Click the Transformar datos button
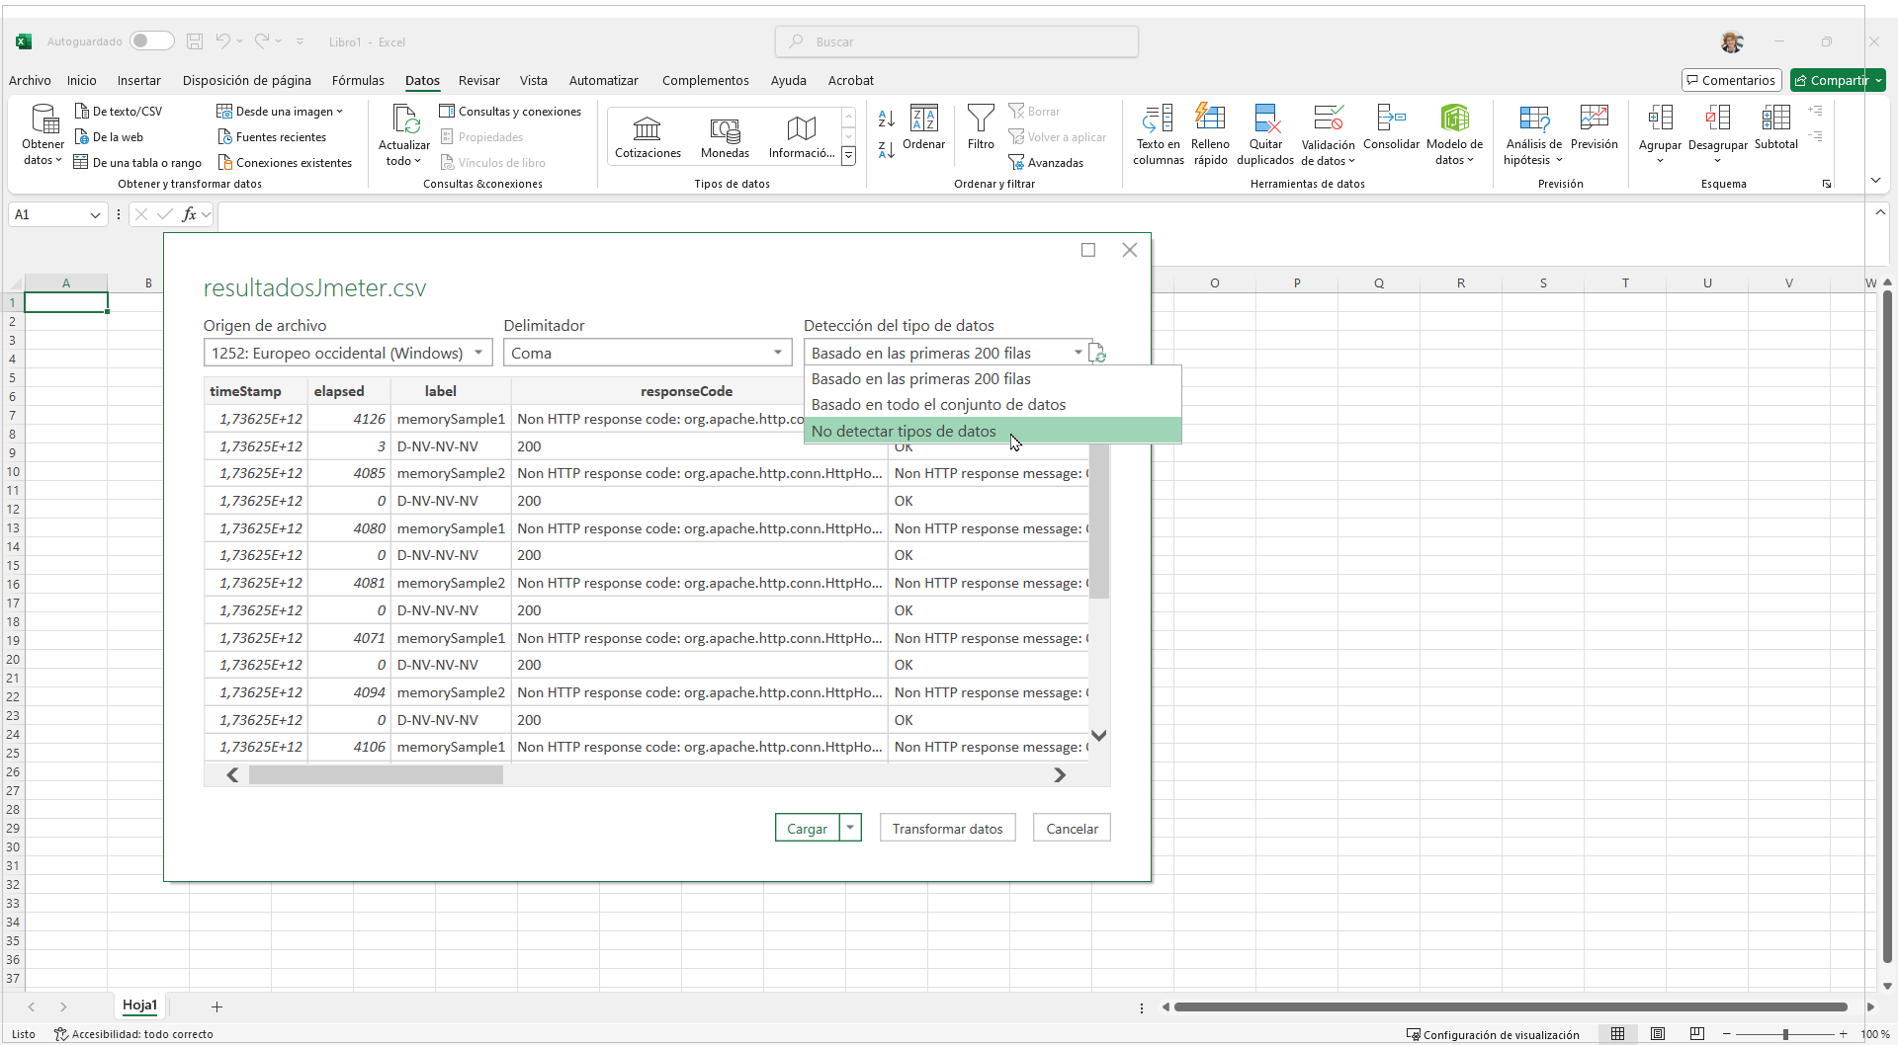This screenshot has height=1045, width=1898. click(947, 829)
